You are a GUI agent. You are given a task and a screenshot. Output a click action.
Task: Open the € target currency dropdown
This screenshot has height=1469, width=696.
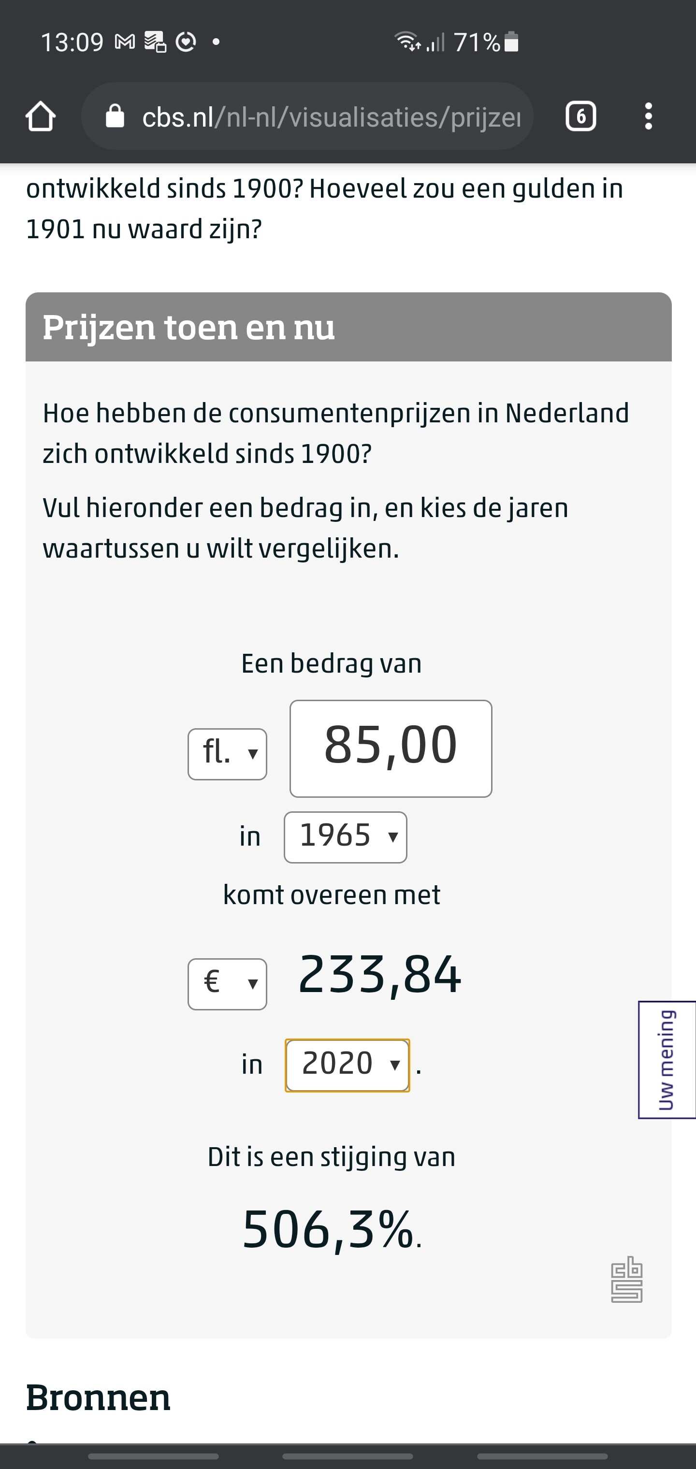coord(227,984)
